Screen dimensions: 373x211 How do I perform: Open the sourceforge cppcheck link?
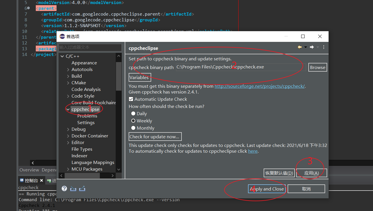point(260,86)
